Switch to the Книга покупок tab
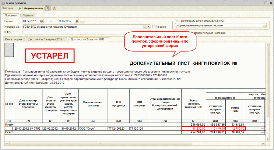Screen dimensions: 274x150 pos(13,39)
